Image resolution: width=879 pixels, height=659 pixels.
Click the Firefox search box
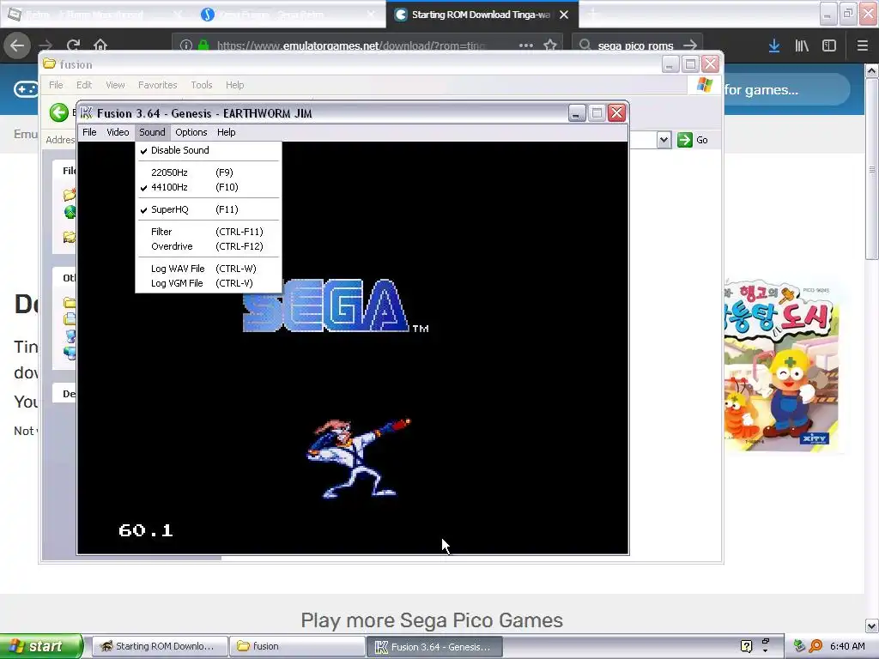click(x=636, y=45)
